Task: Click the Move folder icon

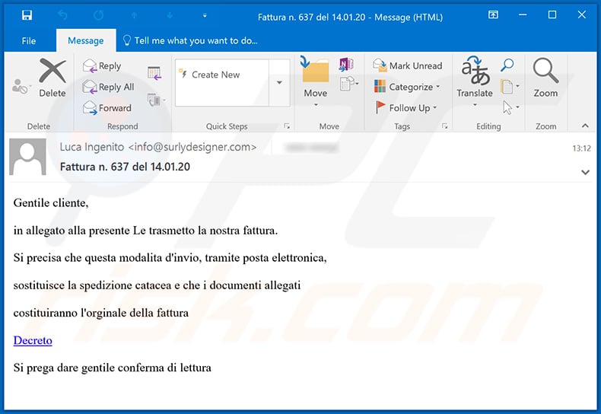Action: click(316, 69)
